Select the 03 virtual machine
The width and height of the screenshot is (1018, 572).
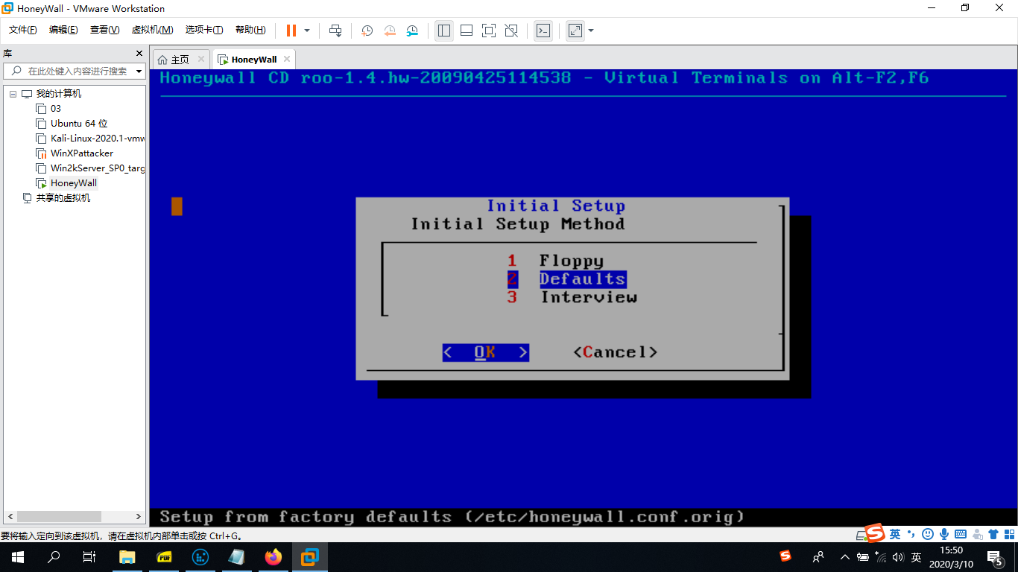pyautogui.click(x=56, y=109)
